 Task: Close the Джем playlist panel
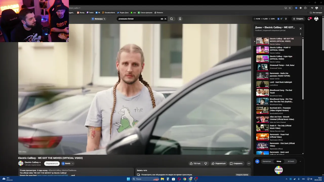click(x=300, y=29)
